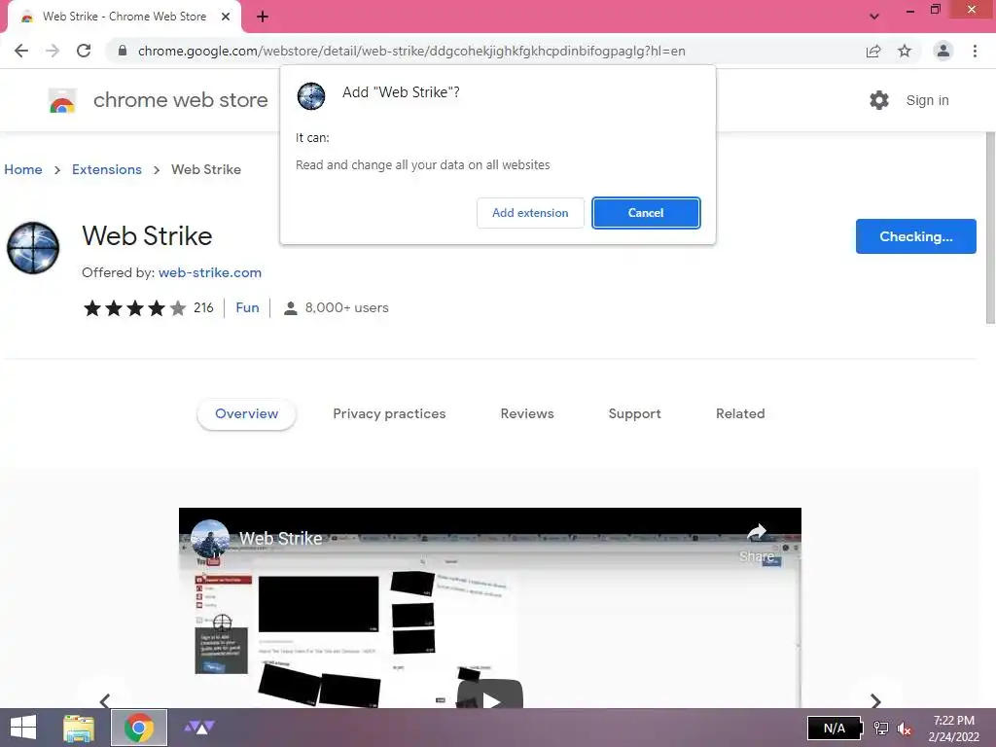Switch to Privacy practices tab
This screenshot has width=996, height=747.
[x=389, y=413]
